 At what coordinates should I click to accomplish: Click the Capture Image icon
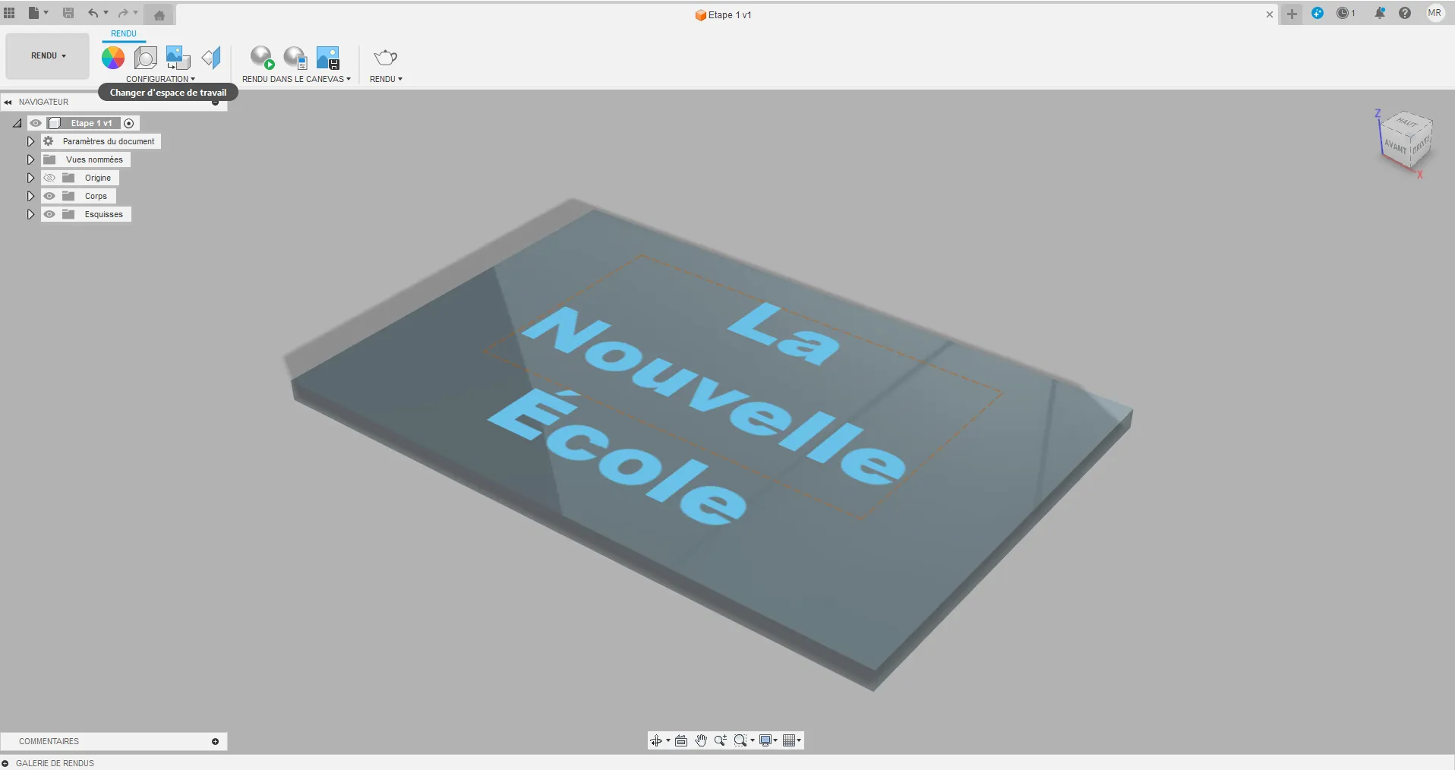[x=328, y=58]
